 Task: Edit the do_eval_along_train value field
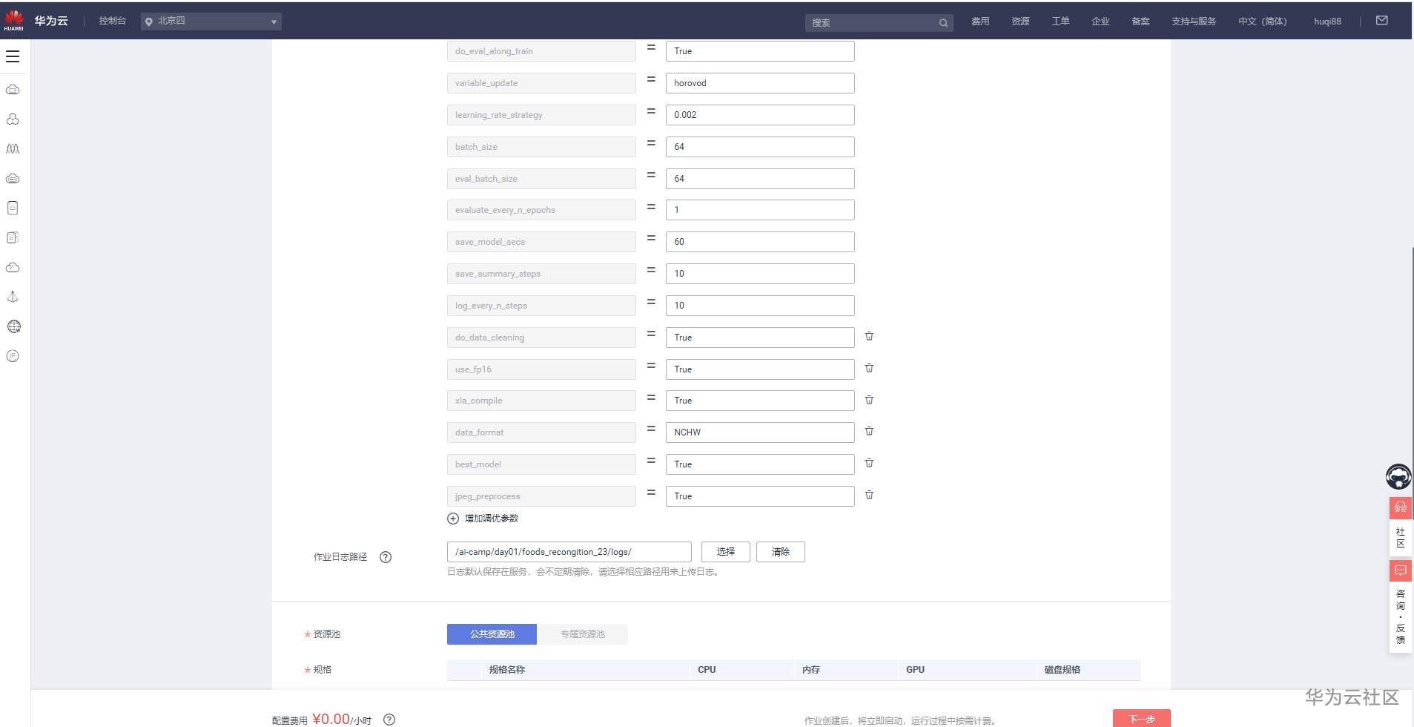760,51
